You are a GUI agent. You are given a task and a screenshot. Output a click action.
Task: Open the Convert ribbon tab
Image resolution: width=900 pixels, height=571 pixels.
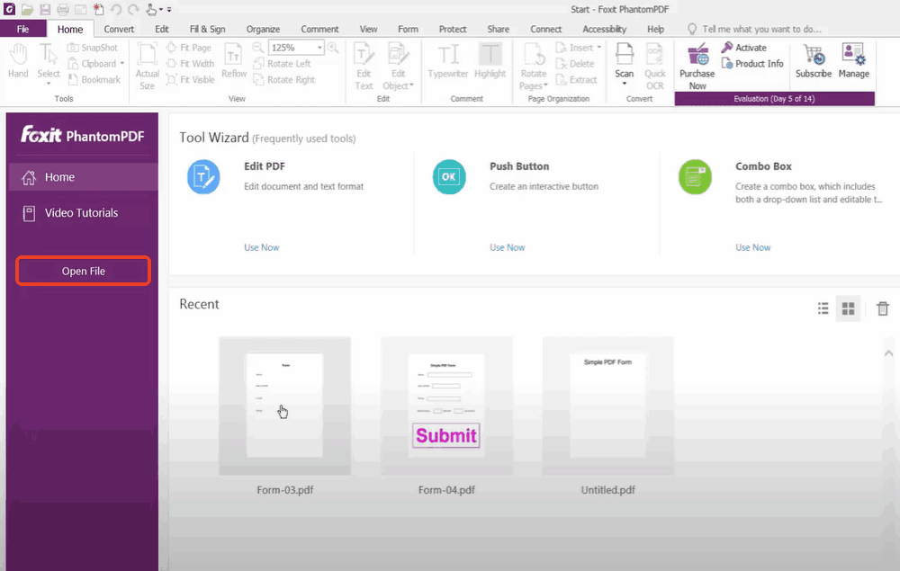(119, 29)
